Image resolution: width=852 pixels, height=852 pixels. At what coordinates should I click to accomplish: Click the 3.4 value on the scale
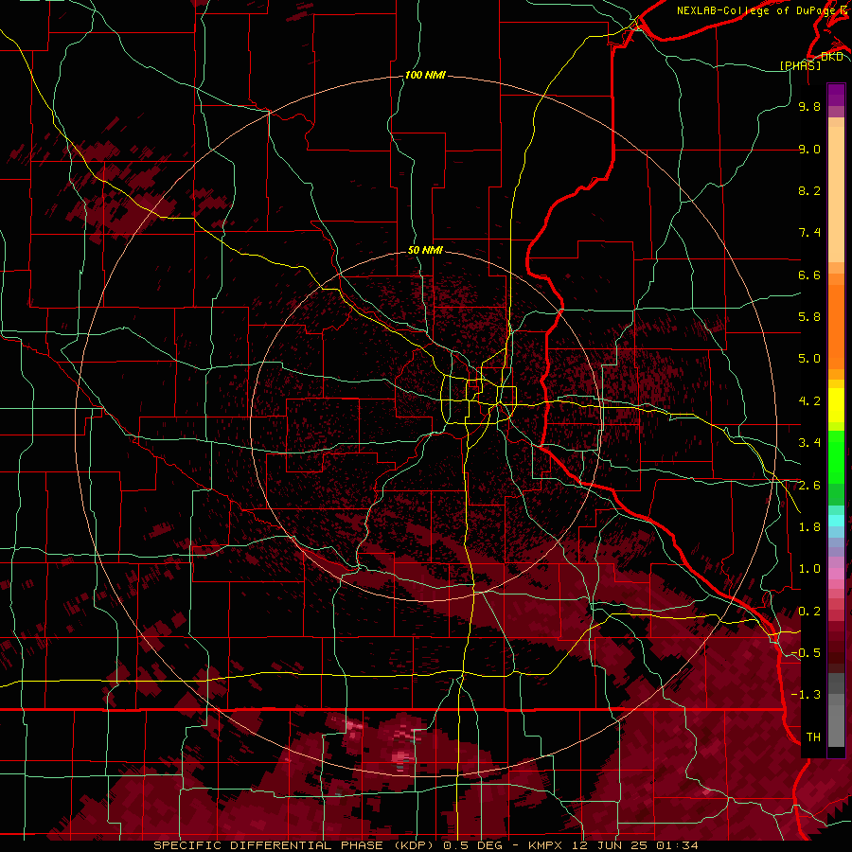click(x=809, y=443)
